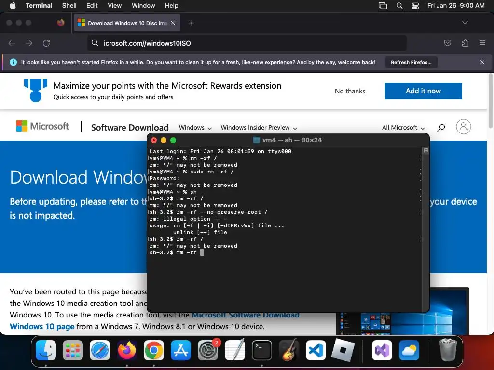Open Firefox from the Dock

(127, 350)
